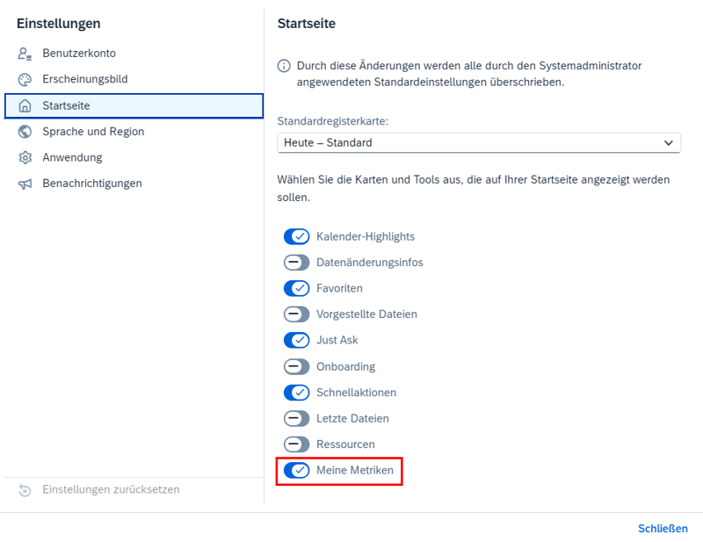Viewport: 703px width, 542px height.
Task: Open the Benutzerkonto settings section
Action: pyautogui.click(x=79, y=54)
